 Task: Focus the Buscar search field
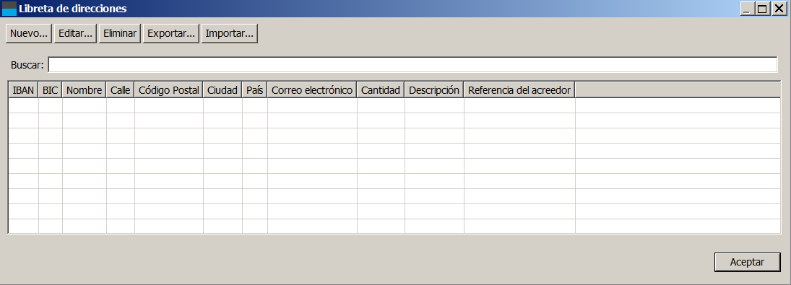click(x=412, y=65)
